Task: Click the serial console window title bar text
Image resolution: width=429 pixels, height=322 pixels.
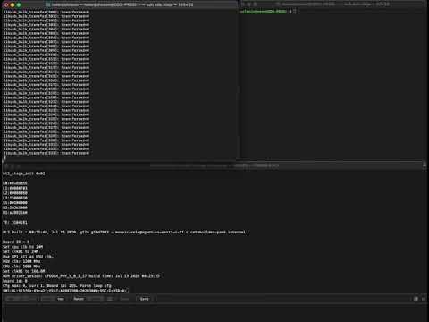Action: (x=214, y=165)
